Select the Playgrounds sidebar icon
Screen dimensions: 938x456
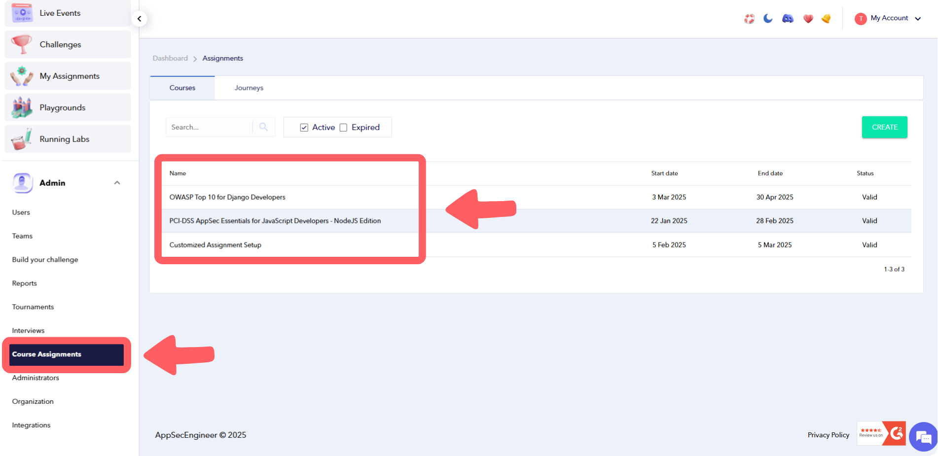pyautogui.click(x=21, y=107)
